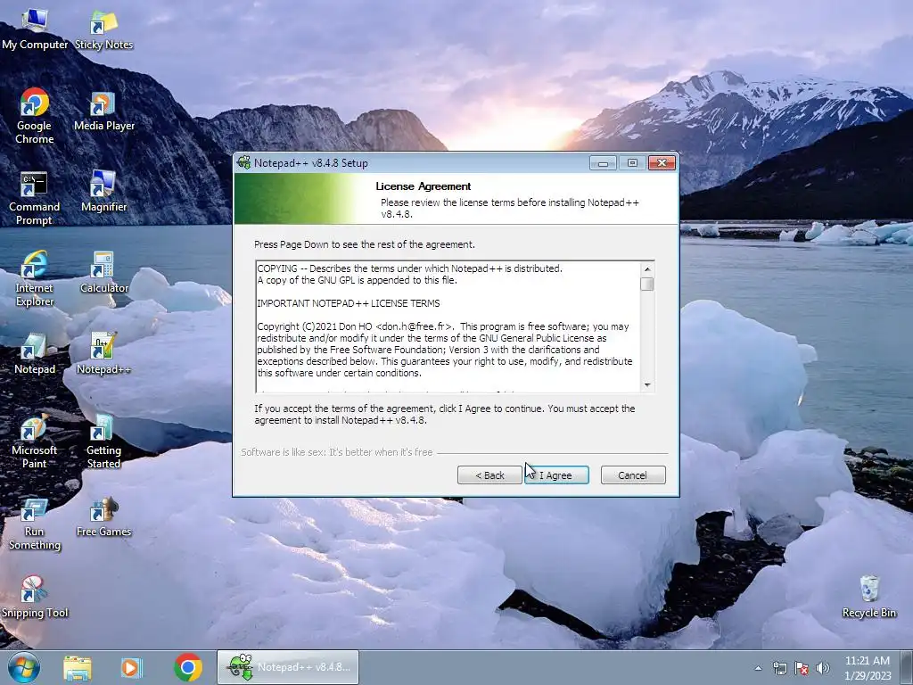Click the license scrollbar thumb

[x=647, y=285]
